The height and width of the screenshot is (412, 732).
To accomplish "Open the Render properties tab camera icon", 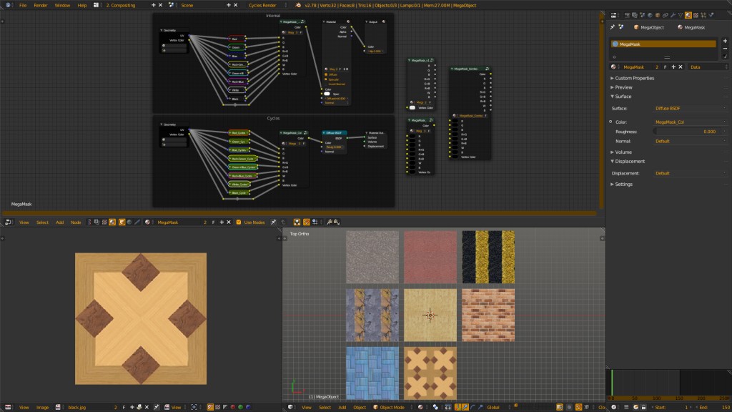I will point(627,15).
